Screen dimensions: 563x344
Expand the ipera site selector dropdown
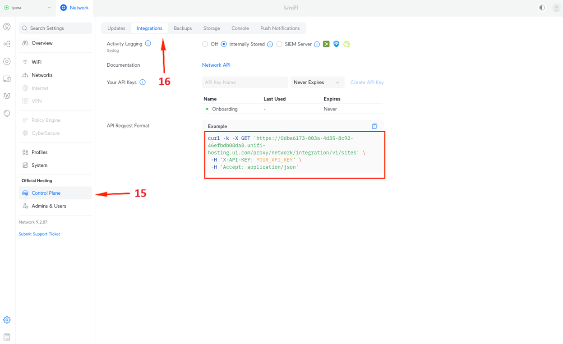point(28,8)
